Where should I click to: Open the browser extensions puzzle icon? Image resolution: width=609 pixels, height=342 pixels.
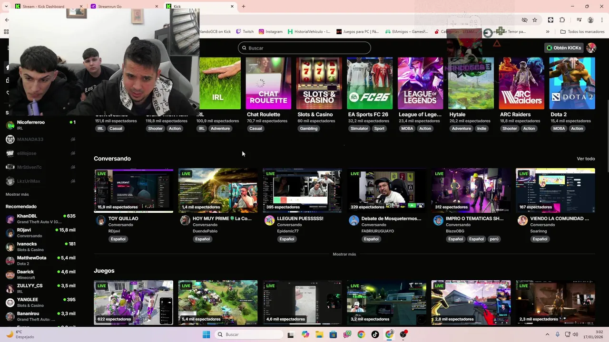(562, 20)
